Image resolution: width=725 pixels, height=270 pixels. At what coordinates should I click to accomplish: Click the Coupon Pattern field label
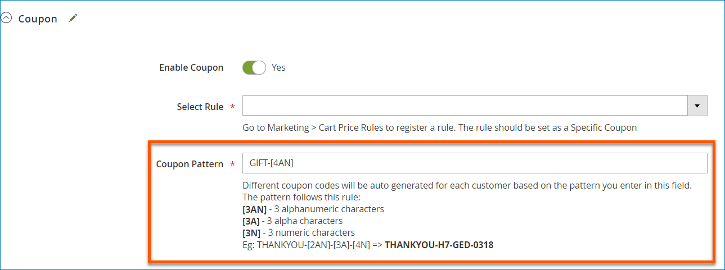point(190,164)
